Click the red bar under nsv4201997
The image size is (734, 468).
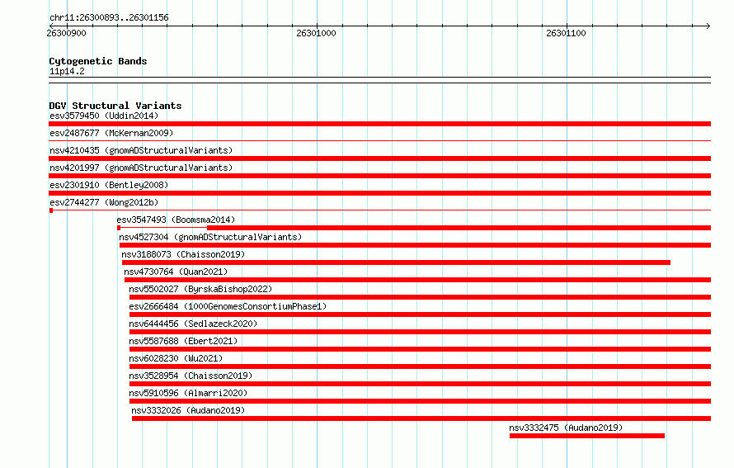pyautogui.click(x=379, y=176)
